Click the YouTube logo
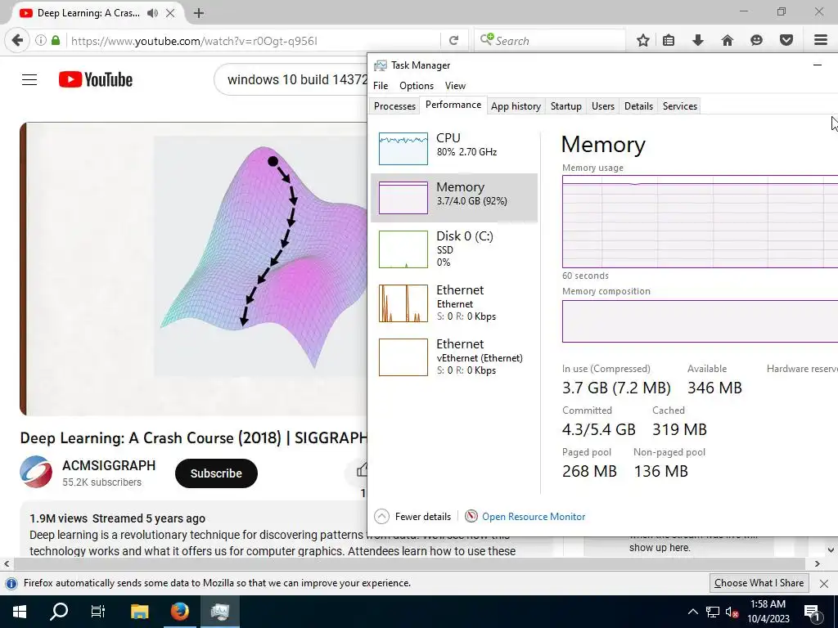The width and height of the screenshot is (838, 628). [x=96, y=79]
